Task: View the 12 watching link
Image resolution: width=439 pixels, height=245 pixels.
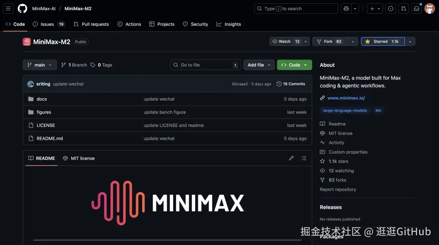Action: (x=337, y=171)
